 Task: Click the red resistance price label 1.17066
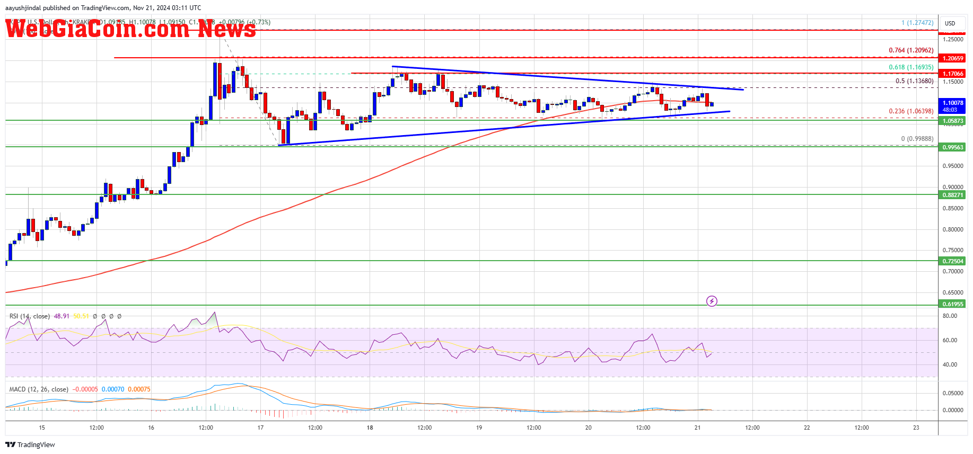click(x=952, y=74)
